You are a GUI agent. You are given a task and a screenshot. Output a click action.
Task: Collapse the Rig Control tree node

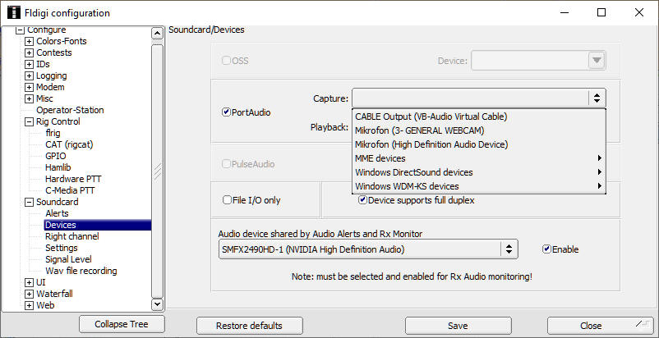click(x=30, y=121)
